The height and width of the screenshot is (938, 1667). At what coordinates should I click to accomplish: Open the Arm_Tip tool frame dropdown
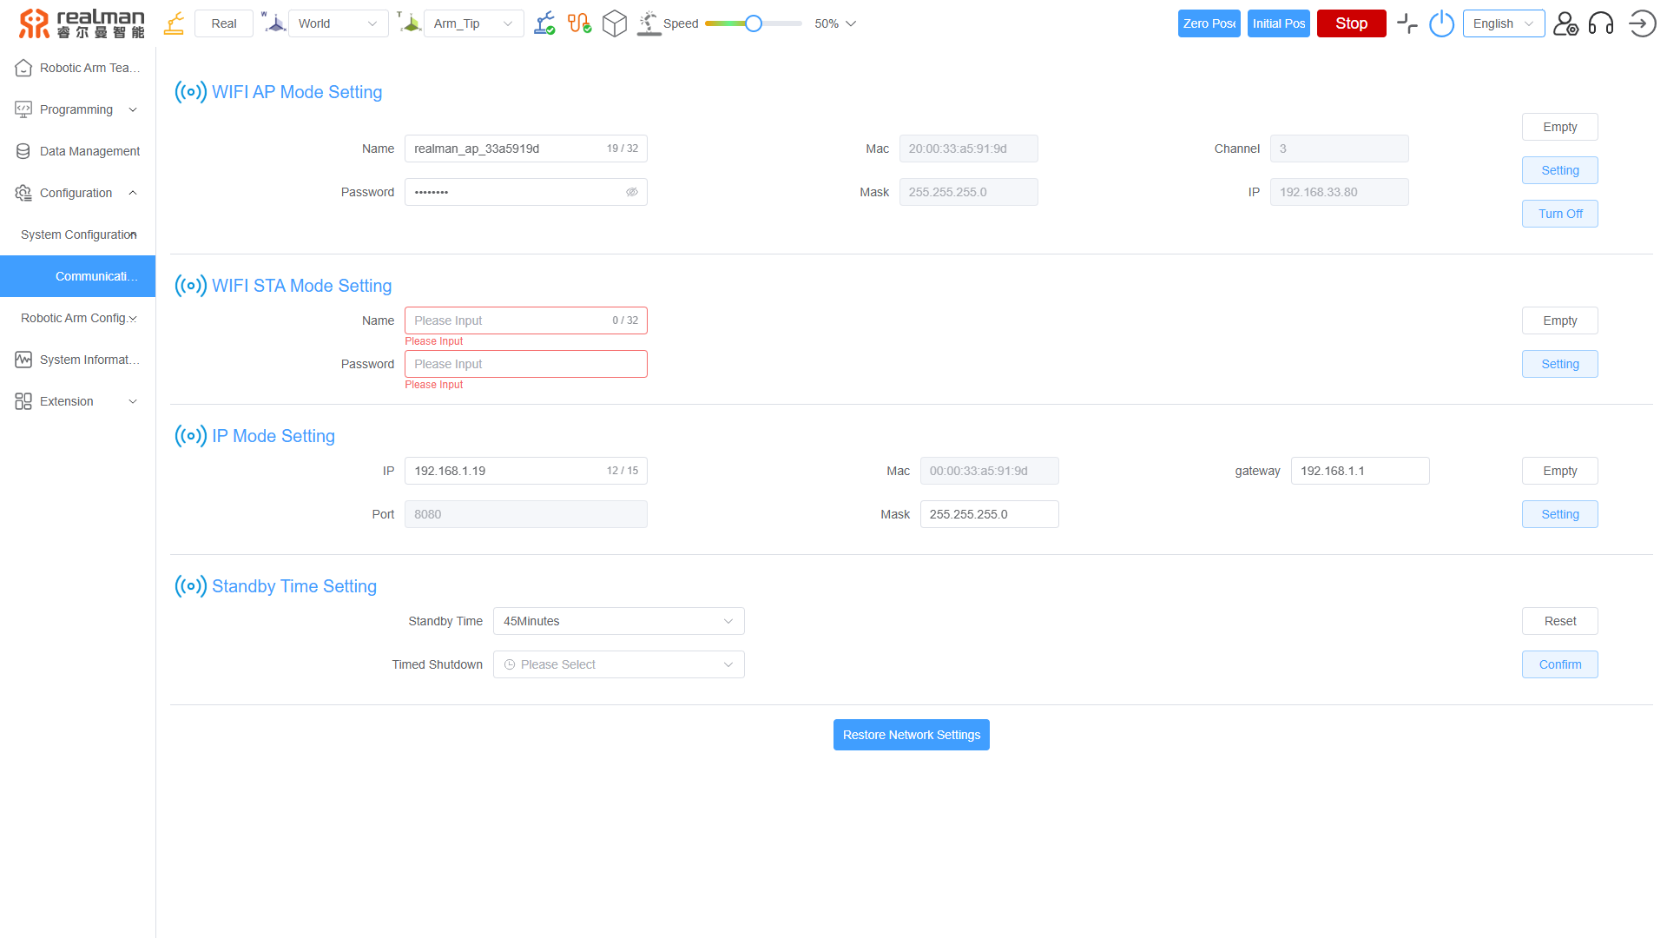pyautogui.click(x=473, y=23)
